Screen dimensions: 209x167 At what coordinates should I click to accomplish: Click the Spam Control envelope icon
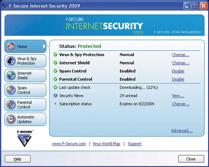pos(11,90)
